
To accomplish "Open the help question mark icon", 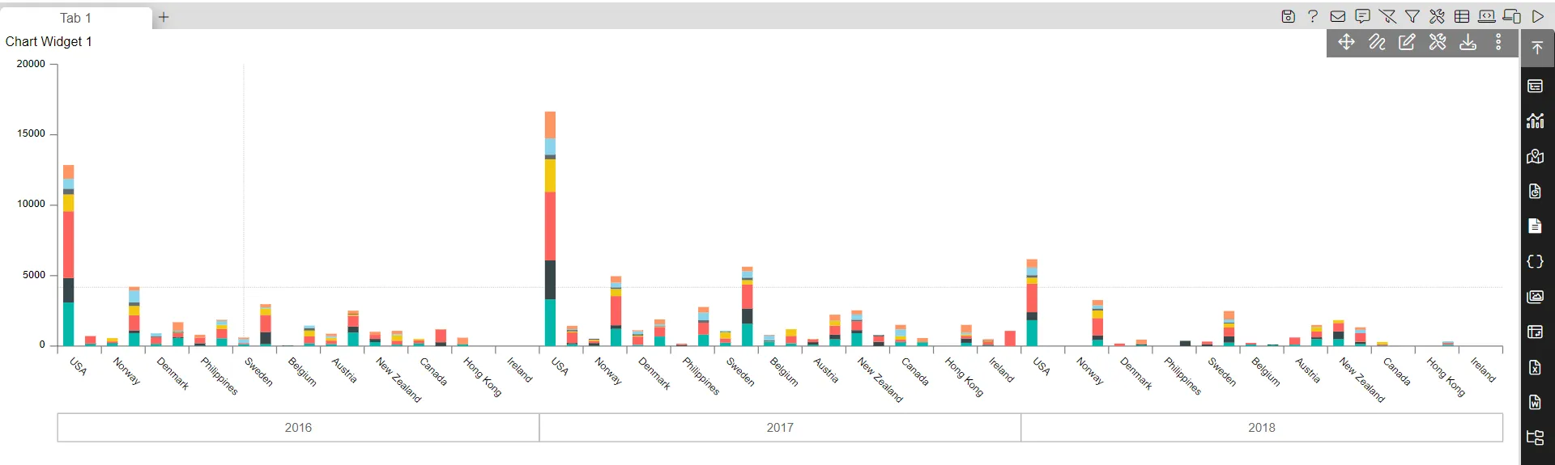I will pyautogui.click(x=1313, y=16).
